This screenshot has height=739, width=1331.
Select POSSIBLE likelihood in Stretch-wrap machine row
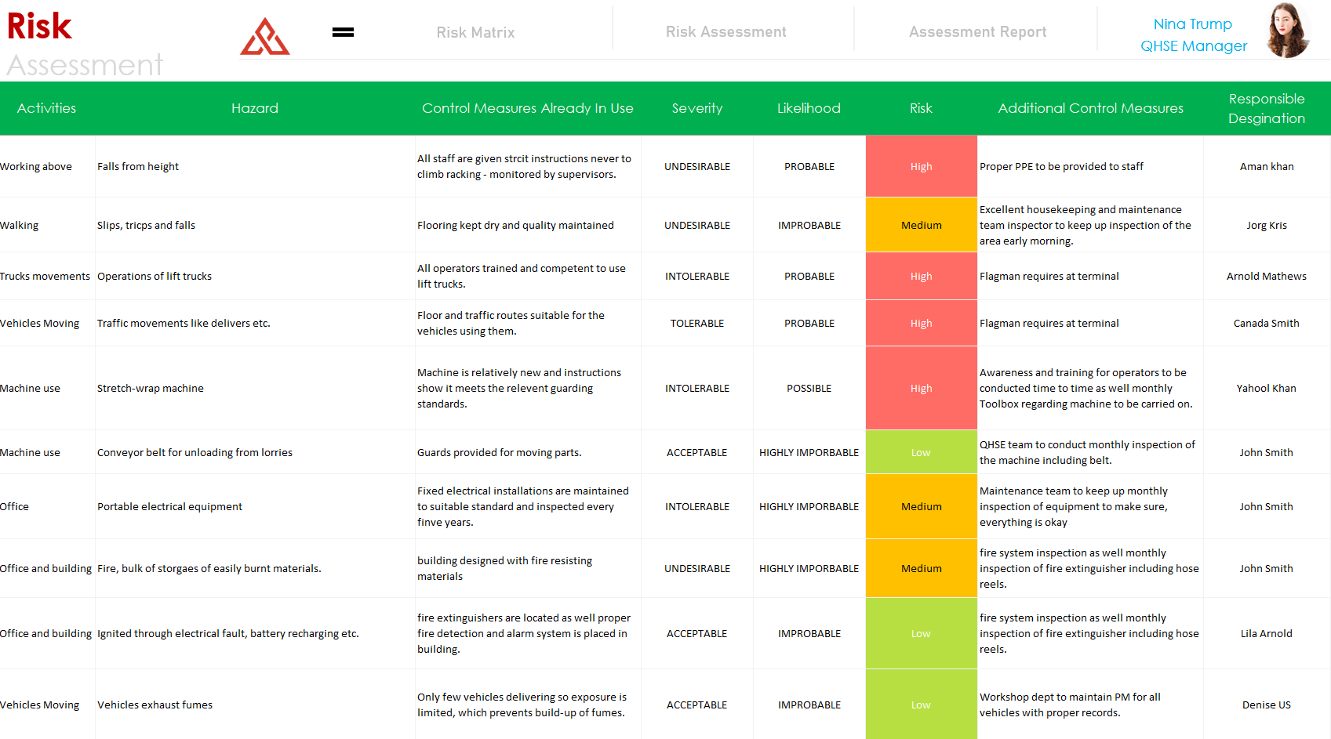[809, 388]
